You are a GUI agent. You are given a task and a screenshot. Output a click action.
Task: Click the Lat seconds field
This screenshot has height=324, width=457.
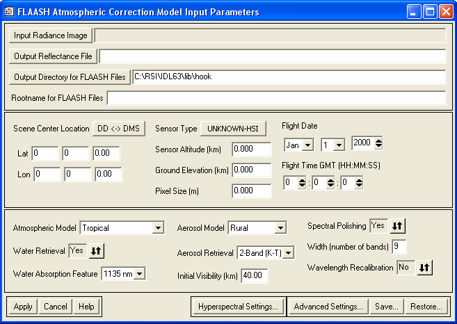(106, 153)
